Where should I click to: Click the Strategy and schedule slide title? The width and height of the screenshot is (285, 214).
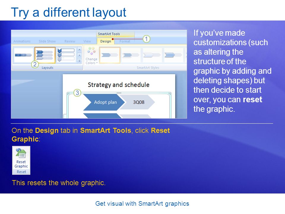click(x=118, y=85)
